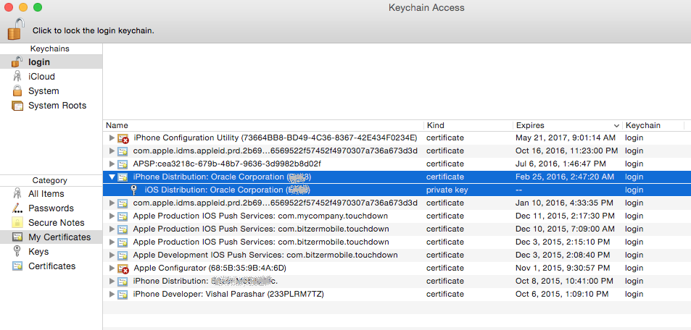Click expiry date May 21, 2017, 9:01:14 AM
Viewport: 691px width, 330px height.
point(566,137)
